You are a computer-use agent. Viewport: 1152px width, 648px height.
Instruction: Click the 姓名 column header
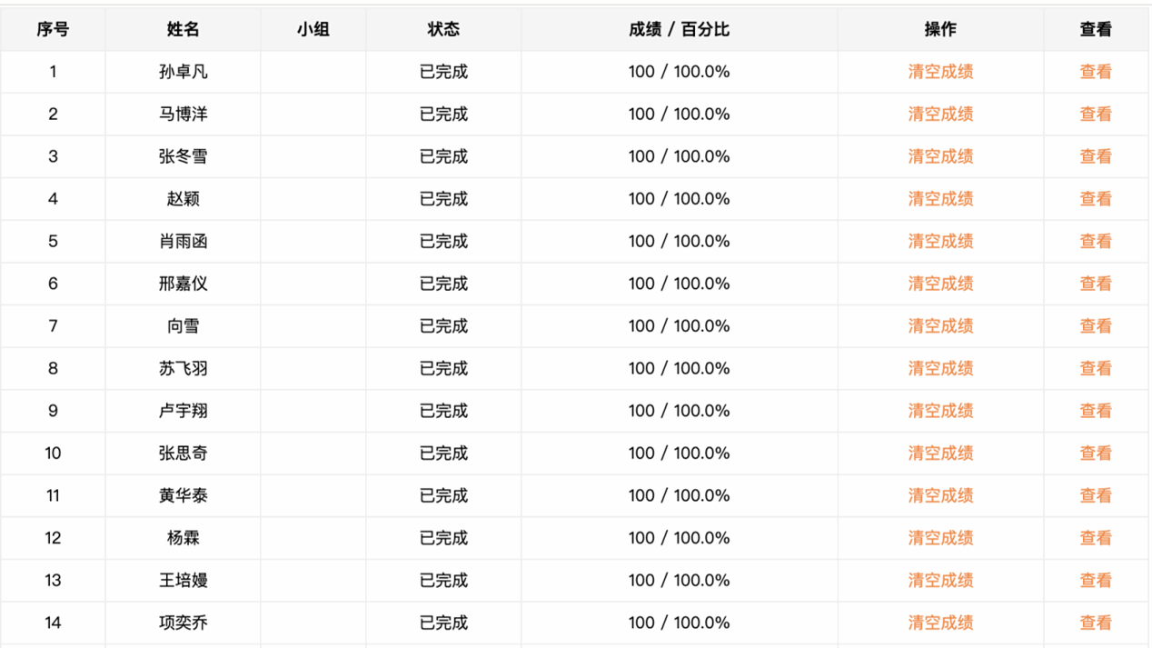tap(183, 30)
